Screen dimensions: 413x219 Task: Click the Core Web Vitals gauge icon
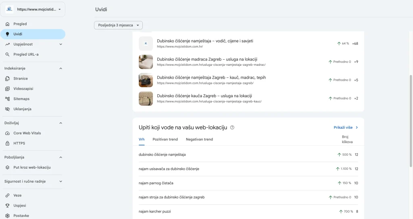pyautogui.click(x=7, y=133)
